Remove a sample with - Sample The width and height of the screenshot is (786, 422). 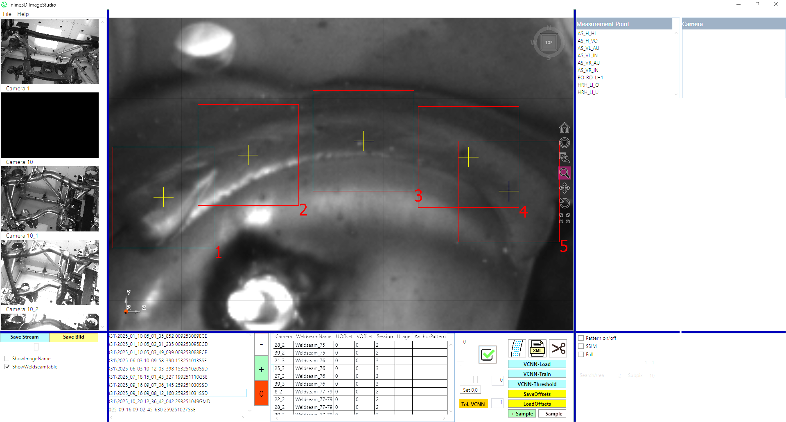552,414
